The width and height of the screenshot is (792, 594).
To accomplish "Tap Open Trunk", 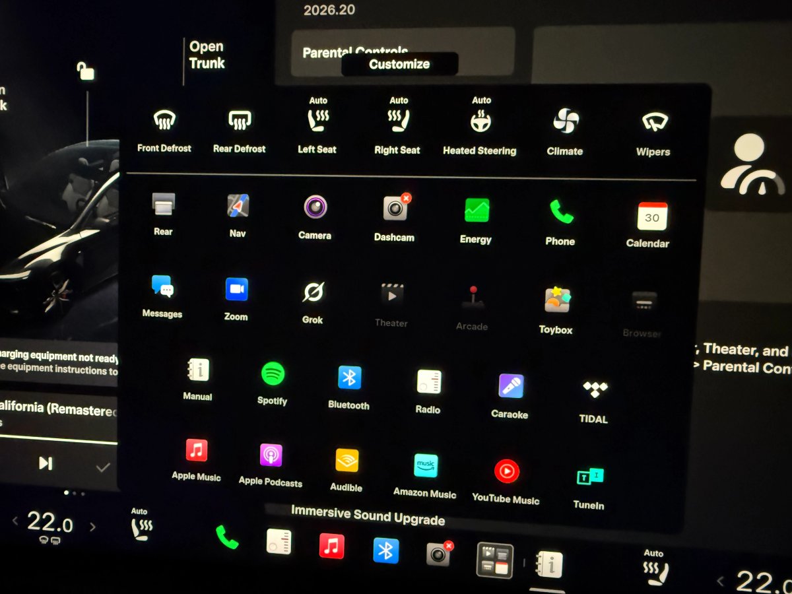I will 207,55.
